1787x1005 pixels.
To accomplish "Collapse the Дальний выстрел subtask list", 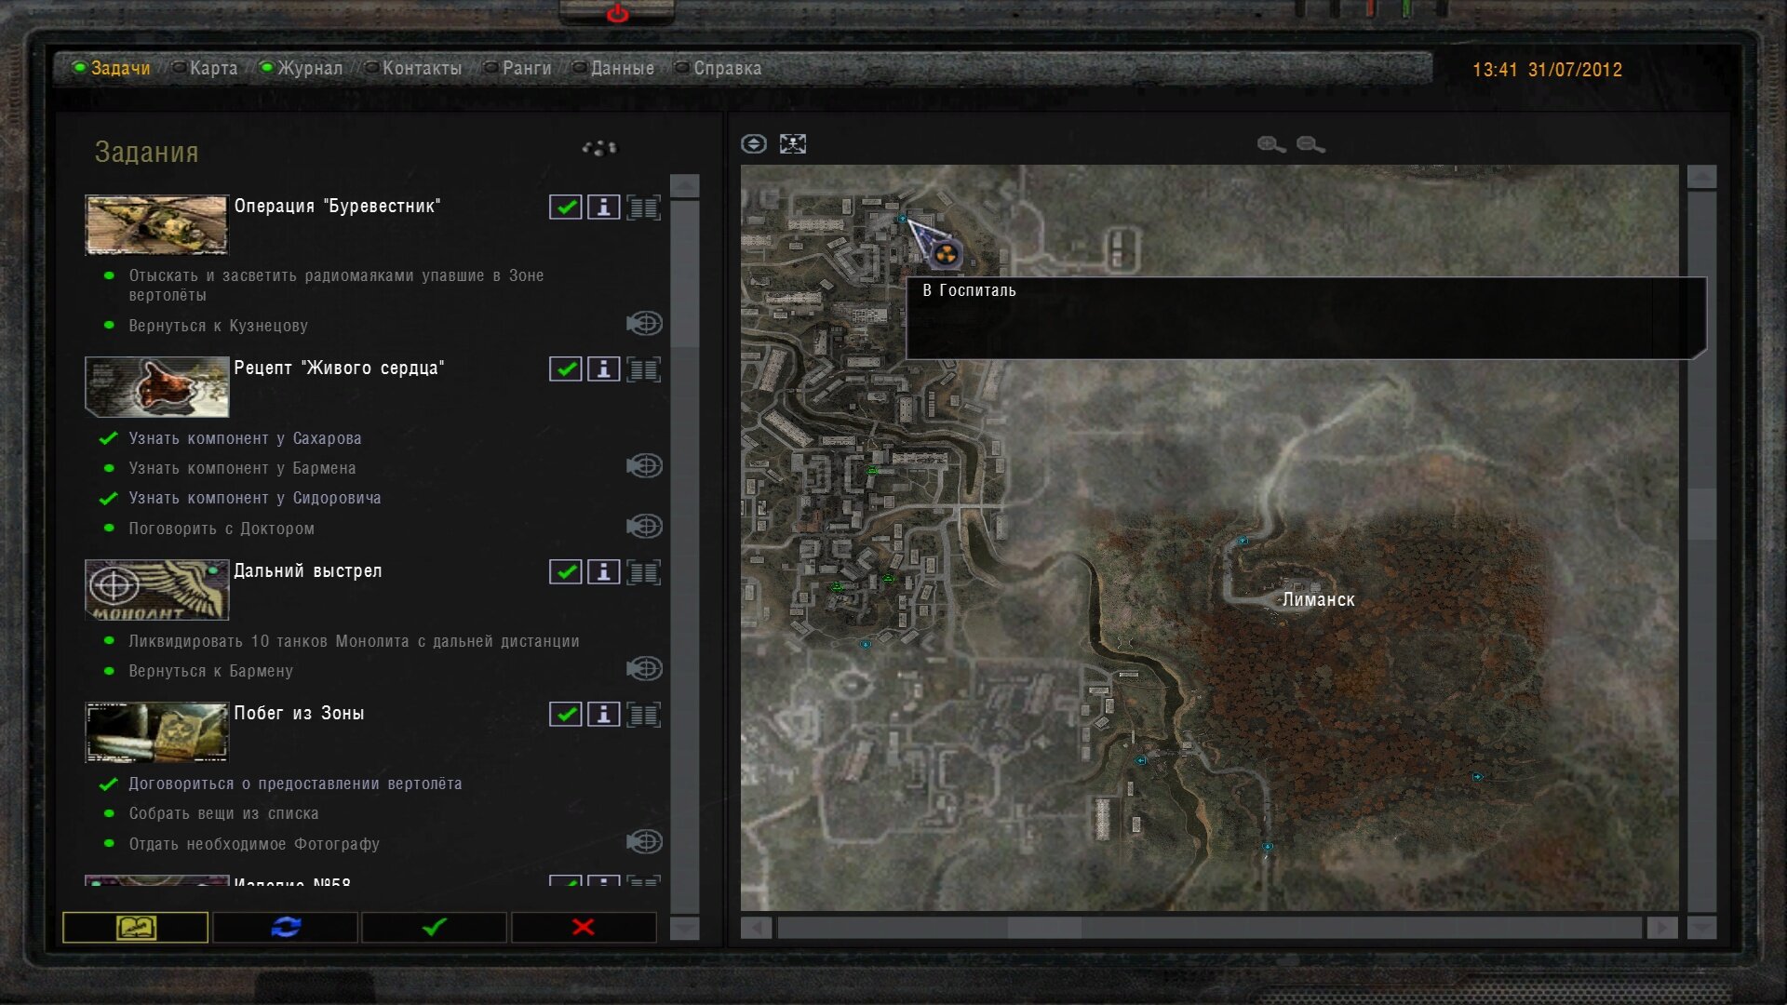I will pyautogui.click(x=643, y=572).
